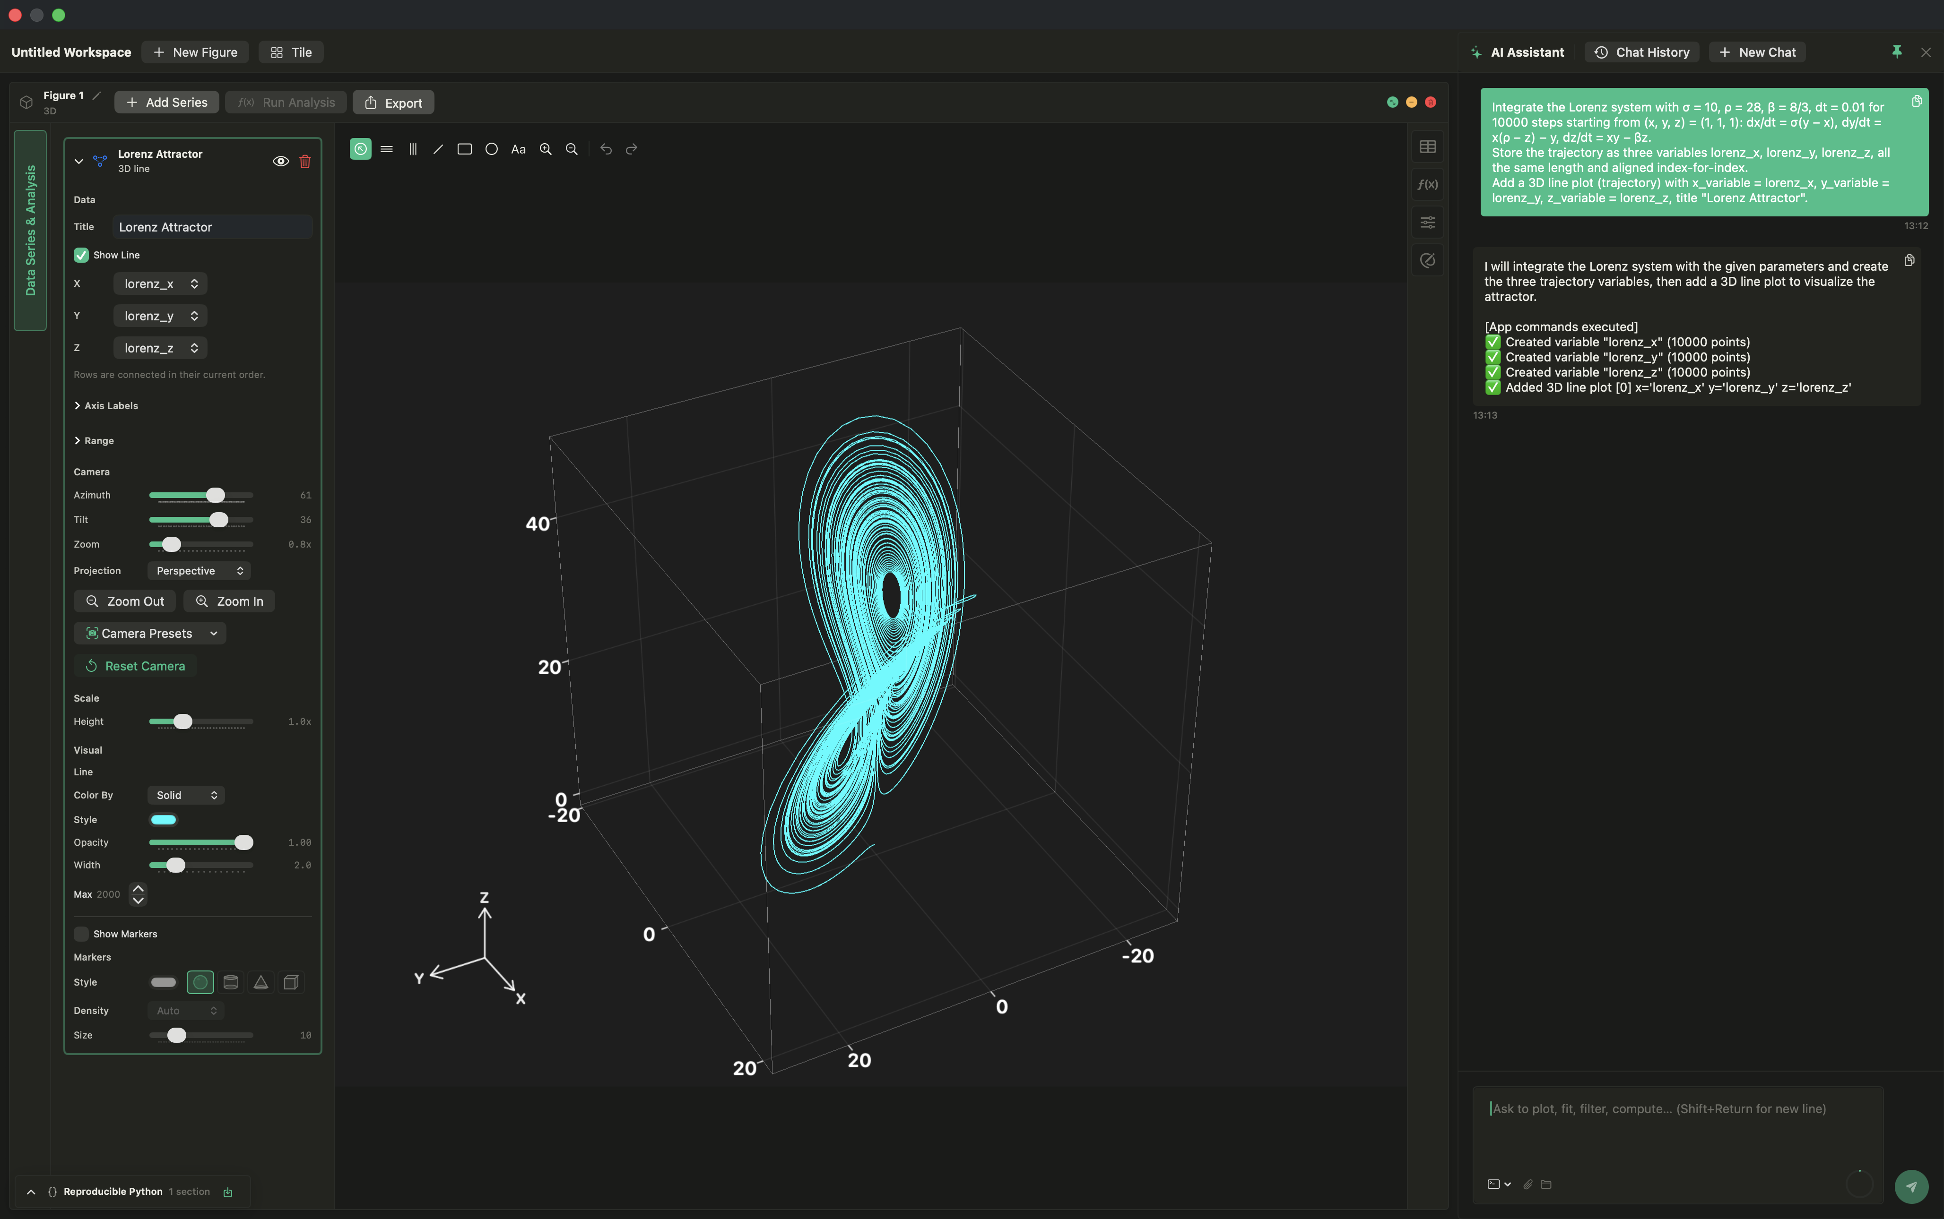Open the Data Series & Analysis side tab
This screenshot has height=1219, width=1944.
[31, 231]
